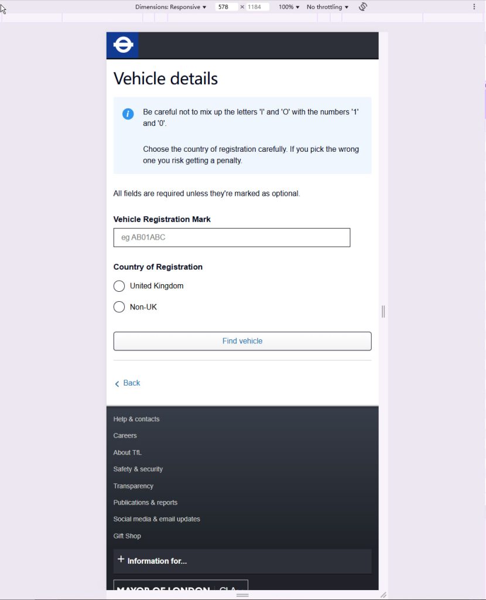Click the back chevron arrow icon
The height and width of the screenshot is (600, 486).
point(117,384)
